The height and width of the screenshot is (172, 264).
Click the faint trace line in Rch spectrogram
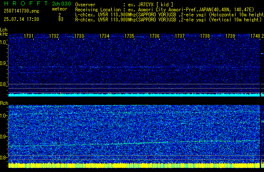click(x=134, y=143)
